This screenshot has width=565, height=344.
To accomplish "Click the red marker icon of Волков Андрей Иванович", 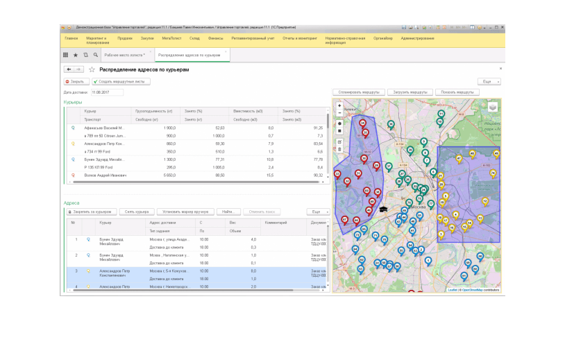I will click(73, 175).
